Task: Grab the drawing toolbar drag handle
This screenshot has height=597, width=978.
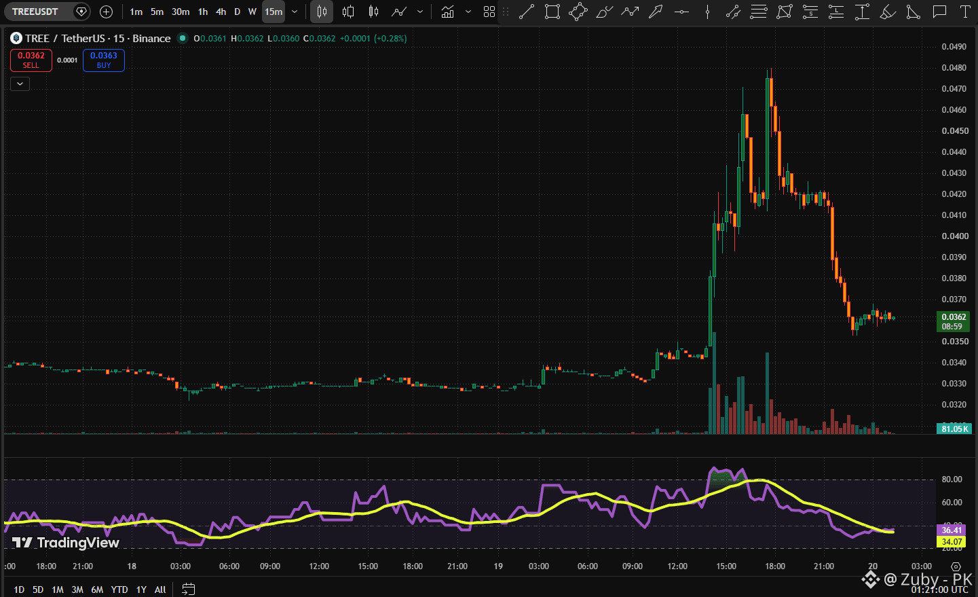Action: click(x=506, y=12)
